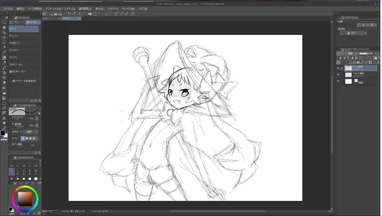Click the Save icon in command bar
Viewport: 382px width, 216px height.
coord(60,14)
